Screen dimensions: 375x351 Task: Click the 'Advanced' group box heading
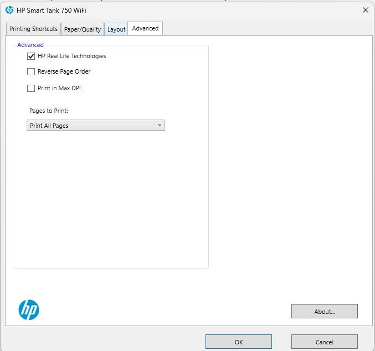coord(30,45)
